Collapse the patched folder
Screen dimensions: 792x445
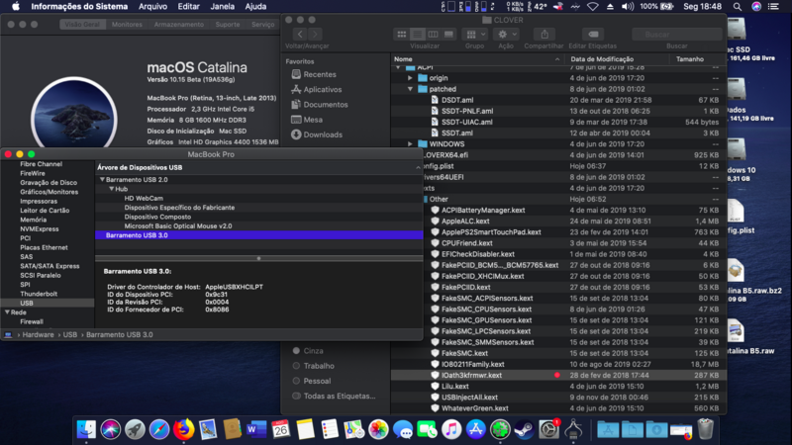(410, 89)
